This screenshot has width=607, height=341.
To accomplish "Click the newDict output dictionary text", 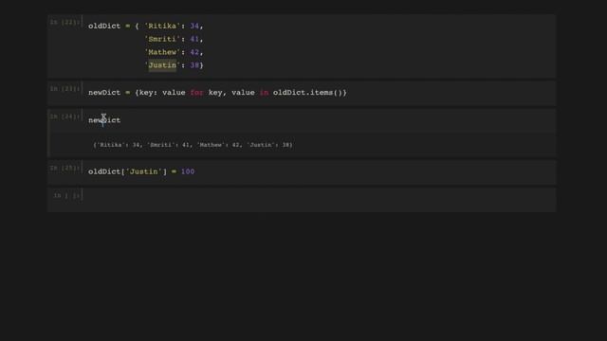I will pos(193,145).
